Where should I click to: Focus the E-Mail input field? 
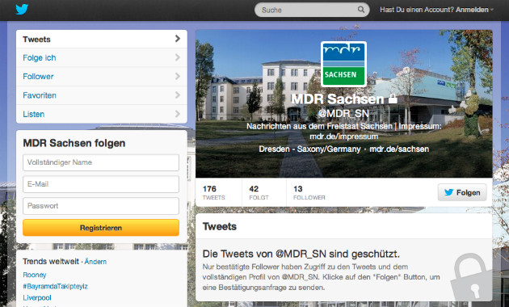[101, 184]
